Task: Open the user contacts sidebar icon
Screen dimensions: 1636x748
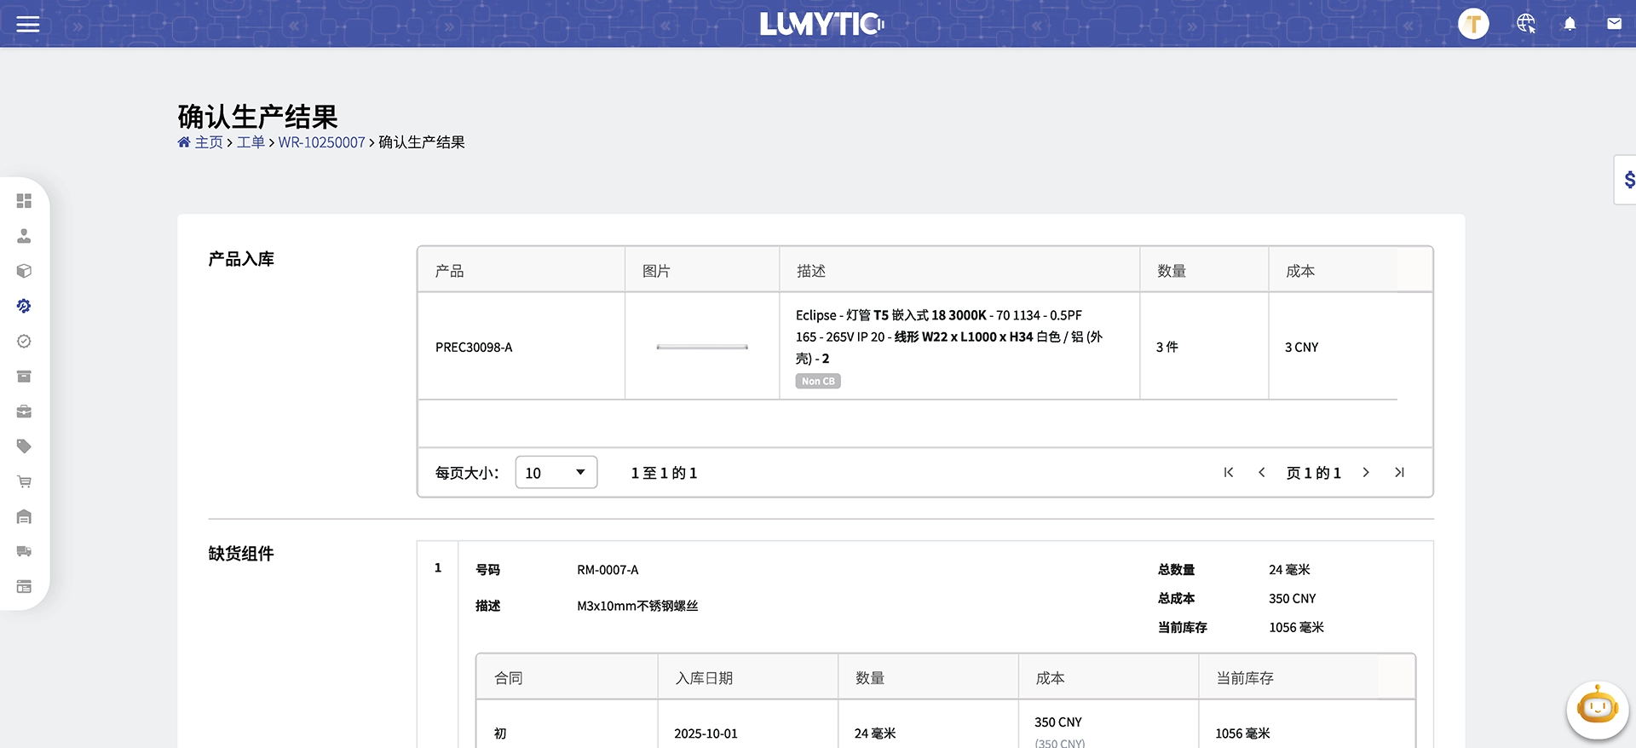Action: tap(24, 236)
